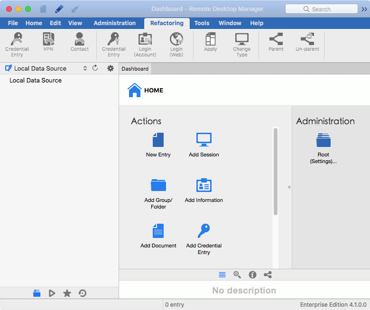Expand the toolbar overflow chevrons

point(364,9)
